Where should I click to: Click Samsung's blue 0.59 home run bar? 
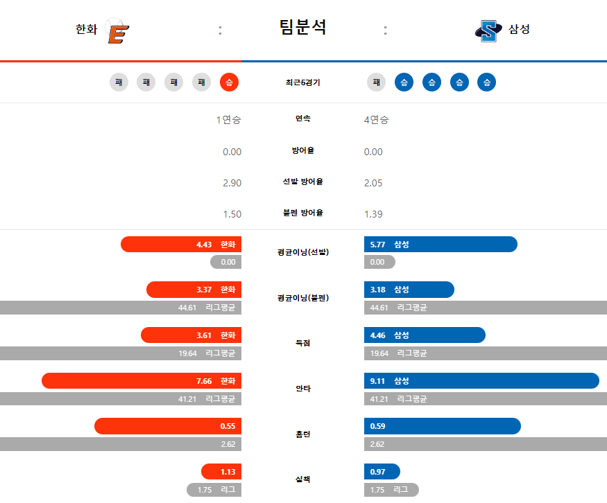[443, 426]
